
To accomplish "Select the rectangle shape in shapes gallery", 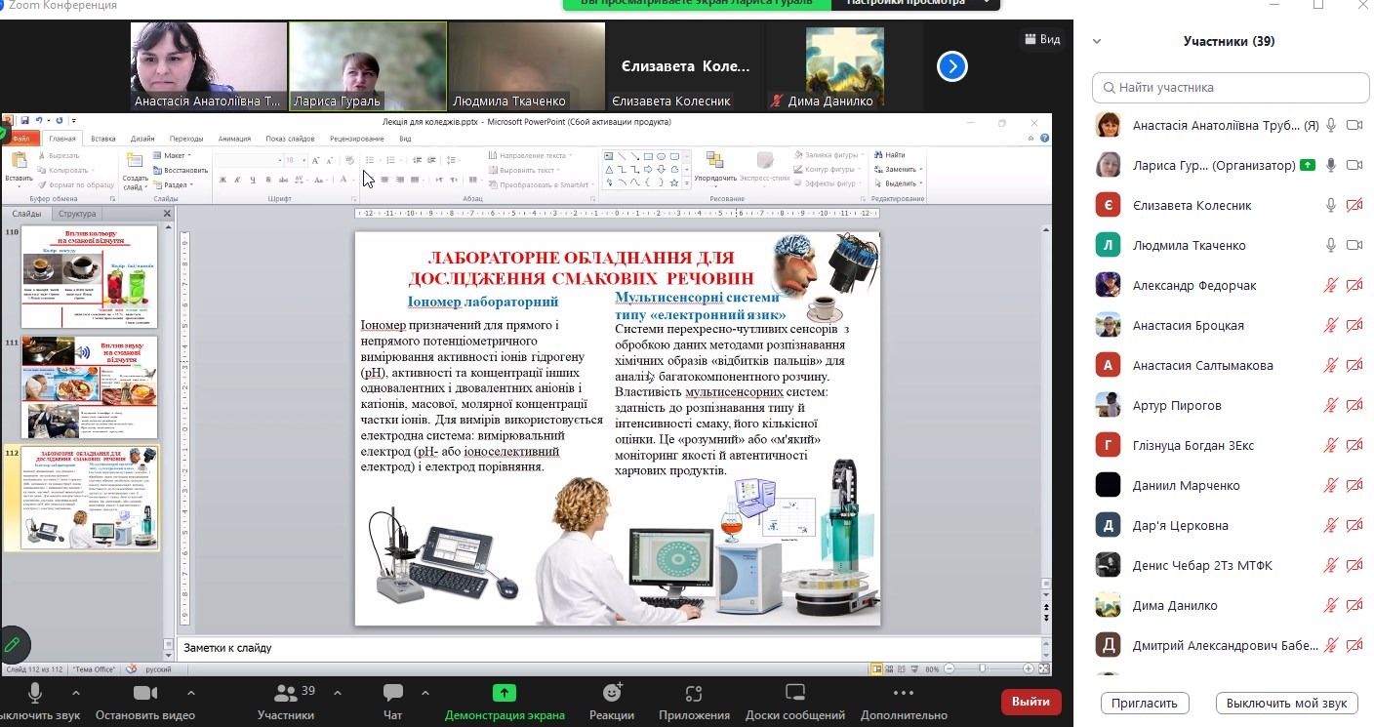I will tap(648, 156).
